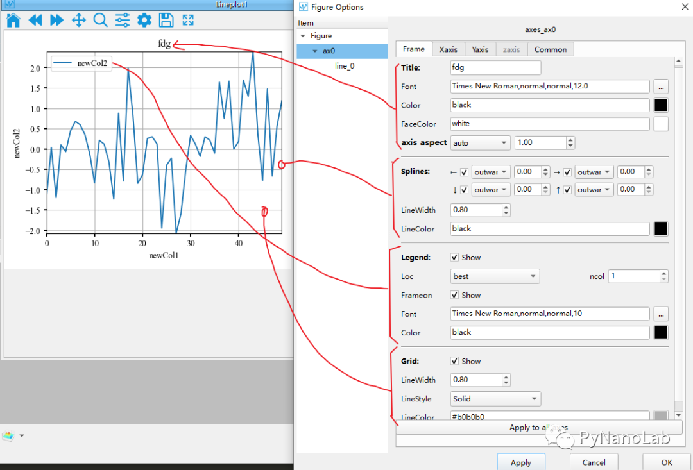Click the fullscreen expand icon

pyautogui.click(x=188, y=20)
